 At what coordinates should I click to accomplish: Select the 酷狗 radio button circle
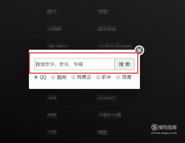pyautogui.click(x=53, y=77)
